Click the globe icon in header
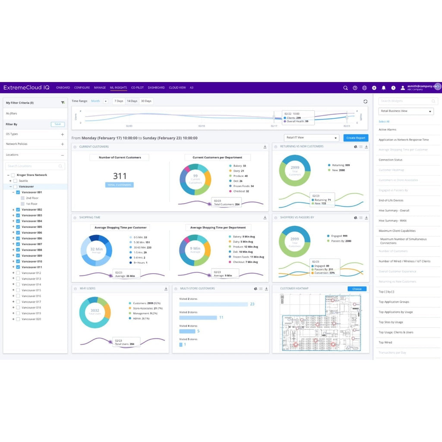 coord(364,88)
